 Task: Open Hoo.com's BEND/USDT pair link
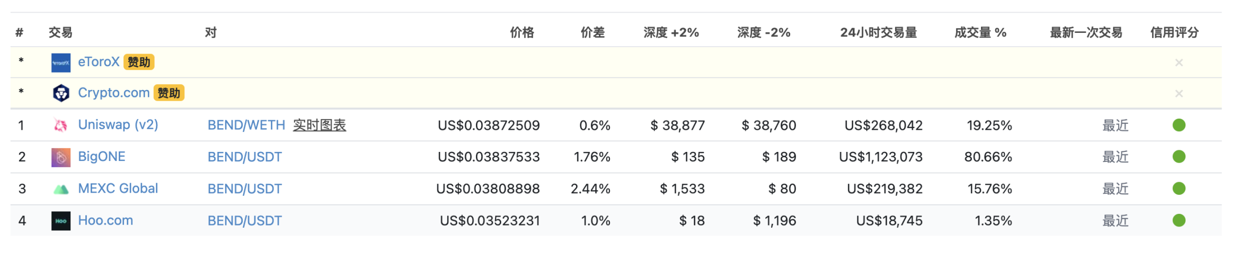(244, 221)
